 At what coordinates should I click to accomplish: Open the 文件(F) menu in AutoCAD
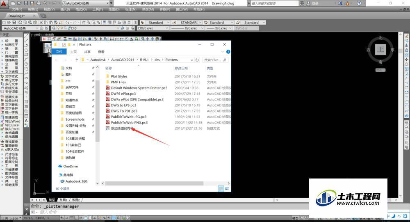pos(17,9)
